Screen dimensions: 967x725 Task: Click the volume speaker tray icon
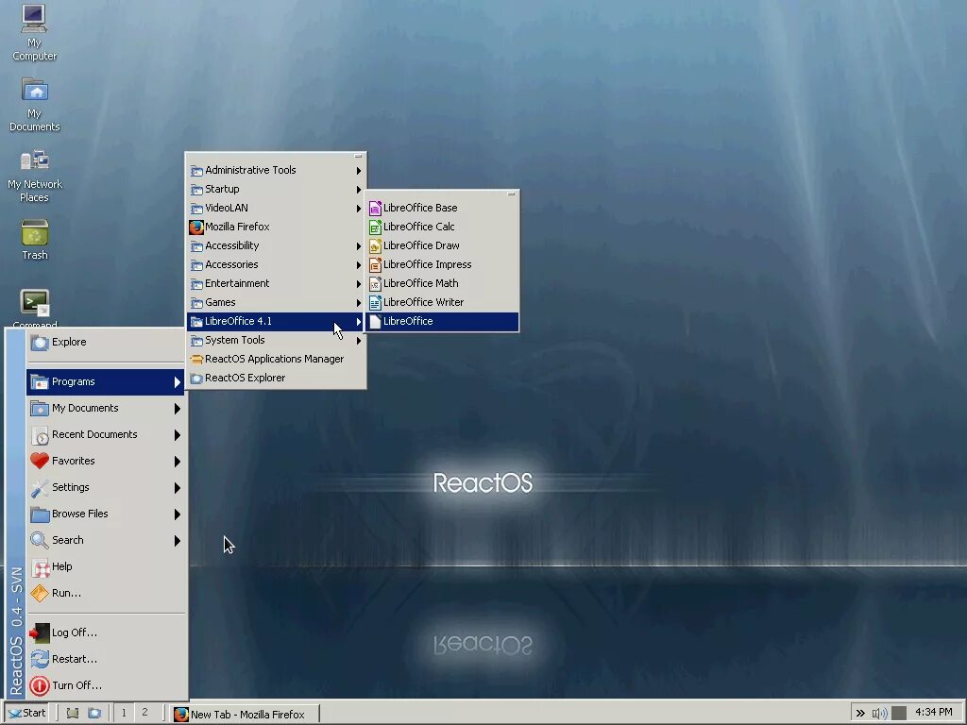[x=879, y=714]
